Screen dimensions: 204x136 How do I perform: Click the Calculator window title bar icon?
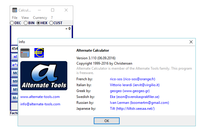15,10
